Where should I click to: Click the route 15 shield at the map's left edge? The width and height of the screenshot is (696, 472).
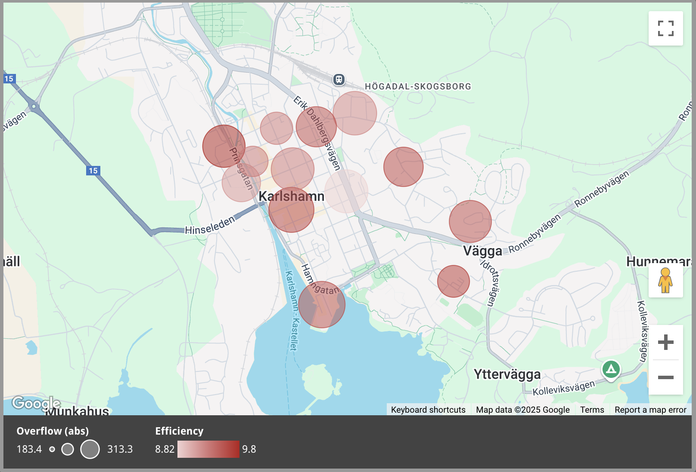(x=9, y=79)
